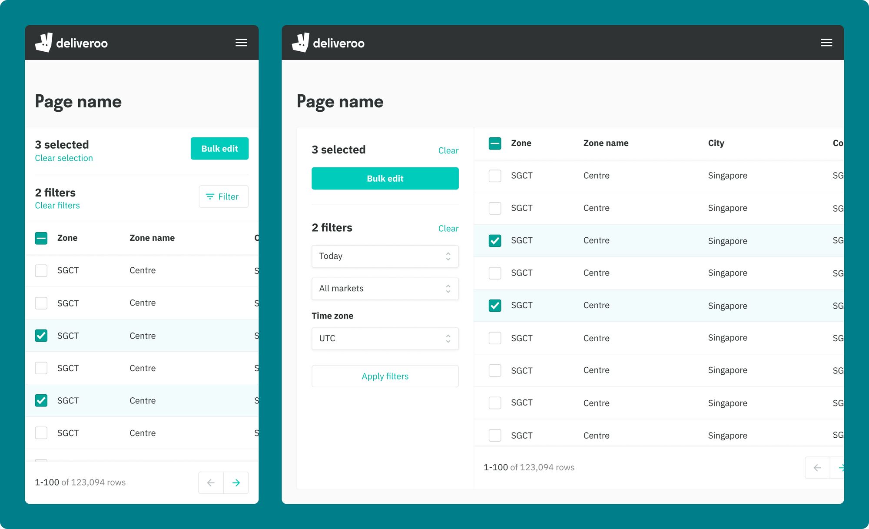Click Time zone label in desktop sidebar
The width and height of the screenshot is (869, 529).
332,316
